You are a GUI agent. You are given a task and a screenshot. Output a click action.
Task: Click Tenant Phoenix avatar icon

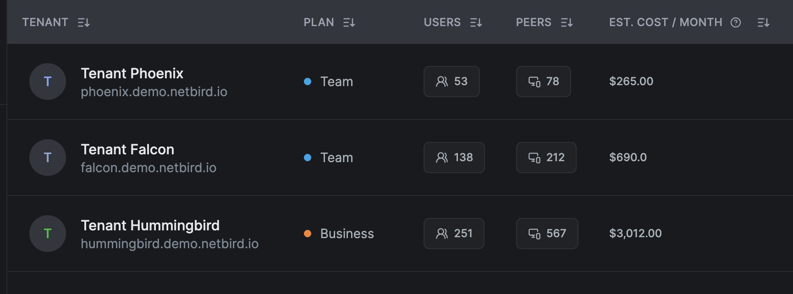click(48, 82)
